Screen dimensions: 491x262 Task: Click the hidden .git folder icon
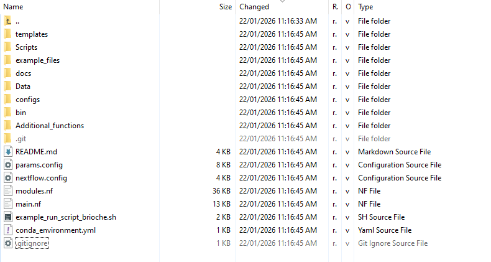(x=7, y=139)
